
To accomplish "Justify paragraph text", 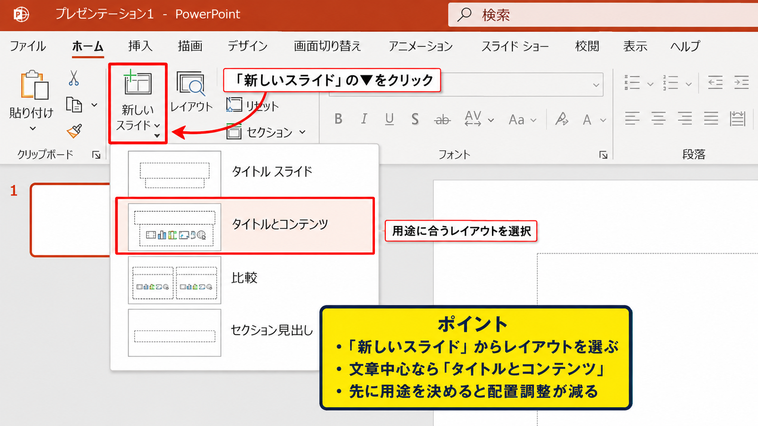I will (x=711, y=119).
